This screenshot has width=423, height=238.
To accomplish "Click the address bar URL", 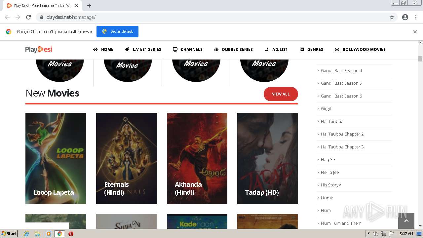I will [x=71, y=17].
